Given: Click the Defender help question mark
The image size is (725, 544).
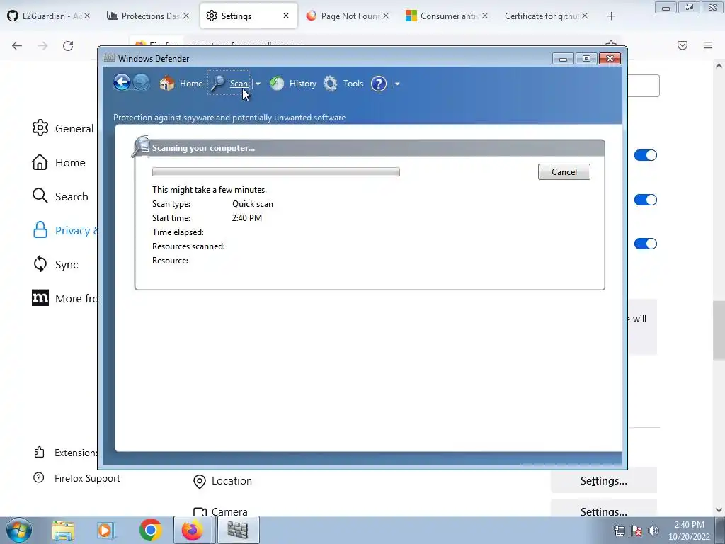Looking at the screenshot, I should tap(379, 84).
